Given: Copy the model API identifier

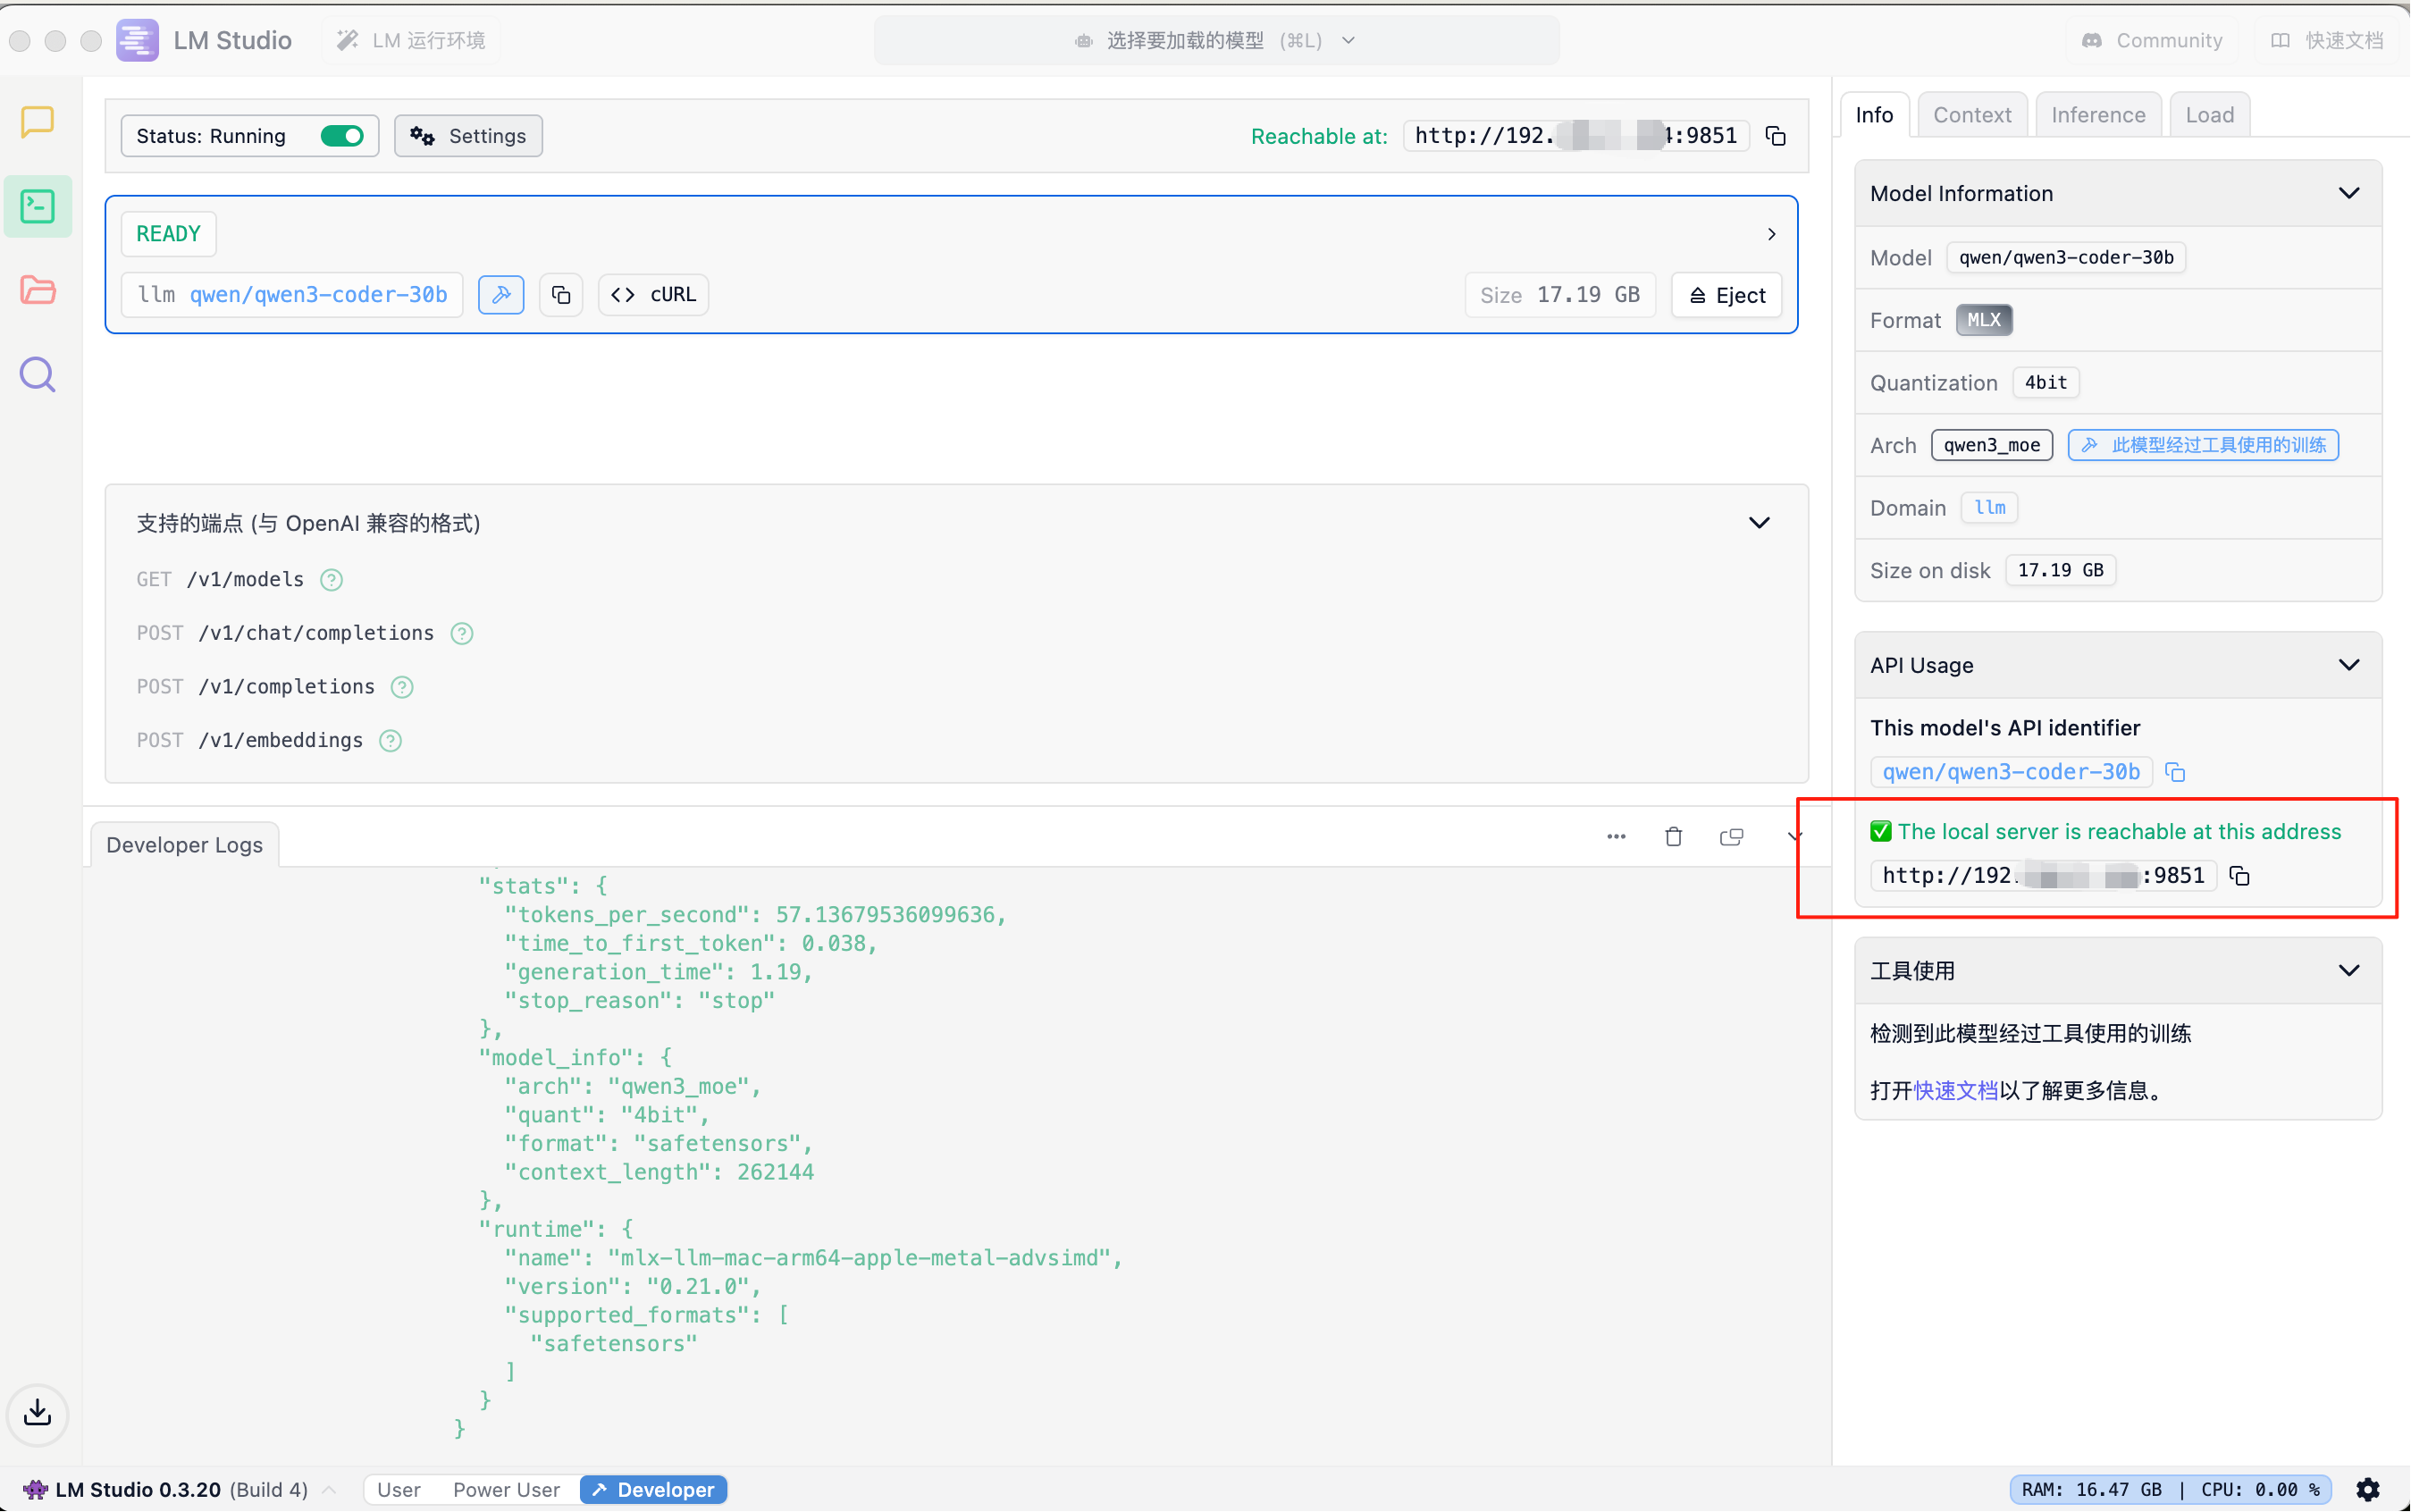Looking at the screenshot, I should tap(2175, 772).
